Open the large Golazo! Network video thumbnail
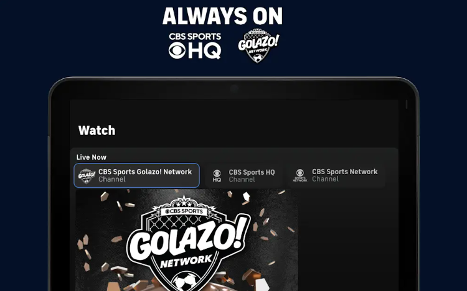This screenshot has width=467, height=291. click(187, 240)
